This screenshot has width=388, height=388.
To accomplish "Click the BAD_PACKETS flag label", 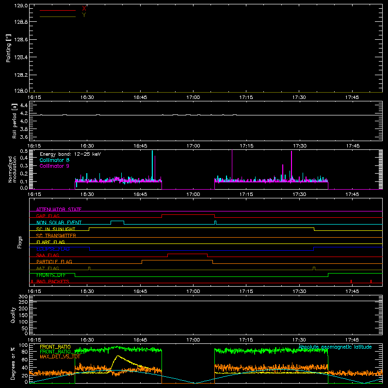I will click(53, 281).
